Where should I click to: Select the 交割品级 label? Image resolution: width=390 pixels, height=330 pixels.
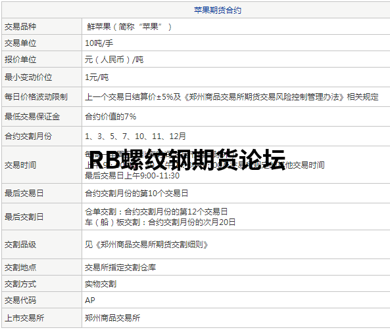[x=20, y=245]
